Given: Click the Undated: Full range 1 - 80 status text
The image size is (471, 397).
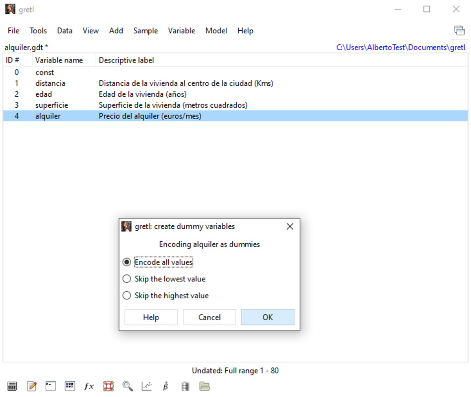Looking at the screenshot, I should 235,371.
